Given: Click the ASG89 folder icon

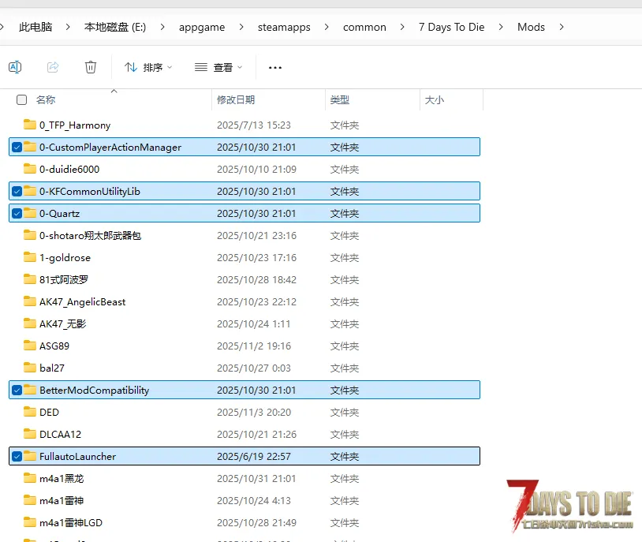Looking at the screenshot, I should tap(30, 346).
